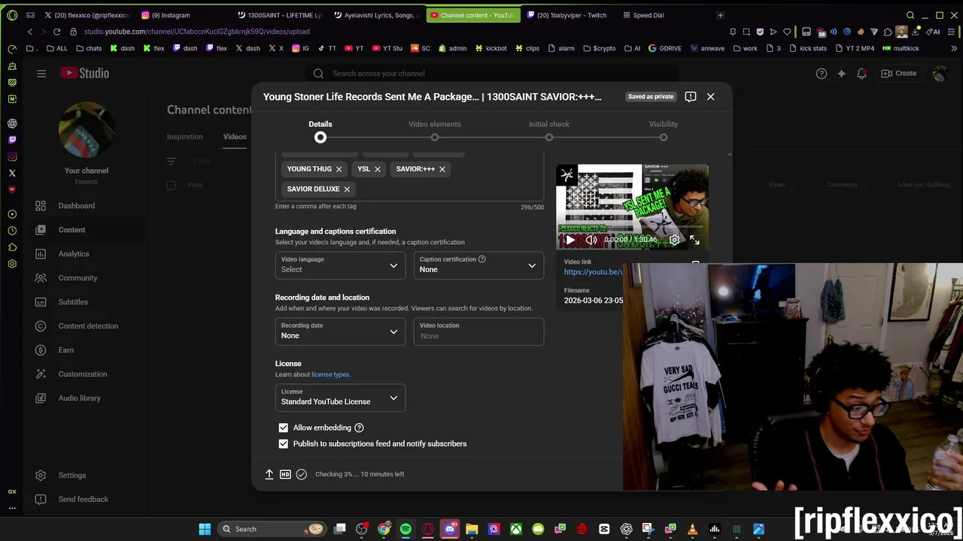
Task: Open the Video language dropdown
Action: [x=340, y=264]
